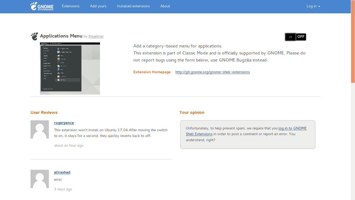Visit author fmuellner's profile

tap(96, 36)
